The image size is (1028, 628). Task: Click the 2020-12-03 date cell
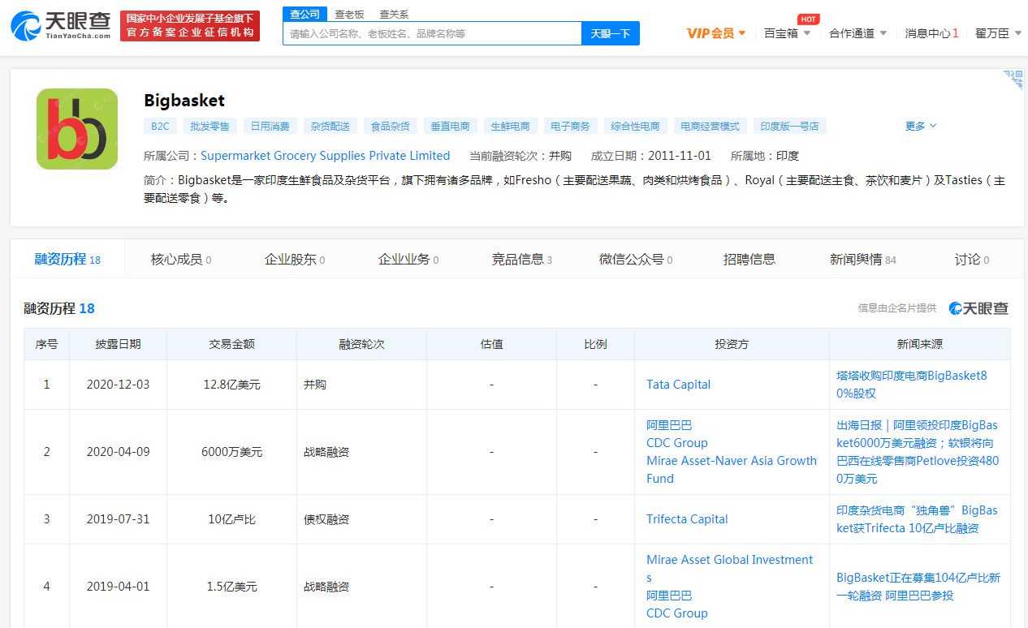[x=118, y=385]
